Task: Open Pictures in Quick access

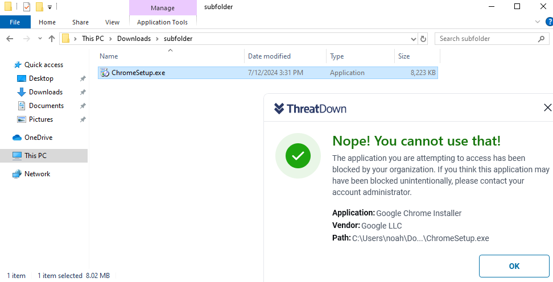Action: [41, 119]
